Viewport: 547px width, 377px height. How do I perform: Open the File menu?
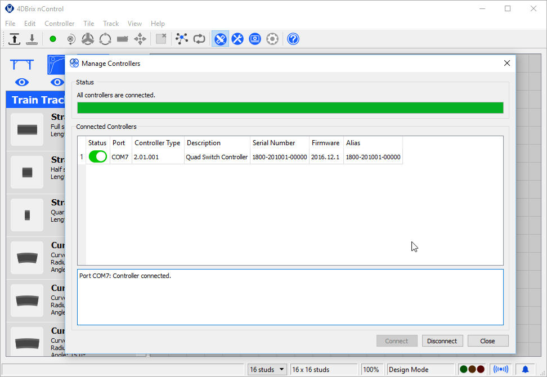click(x=10, y=24)
